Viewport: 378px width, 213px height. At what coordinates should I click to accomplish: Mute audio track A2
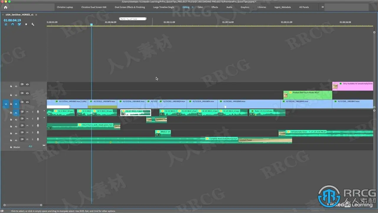click(x=27, y=119)
